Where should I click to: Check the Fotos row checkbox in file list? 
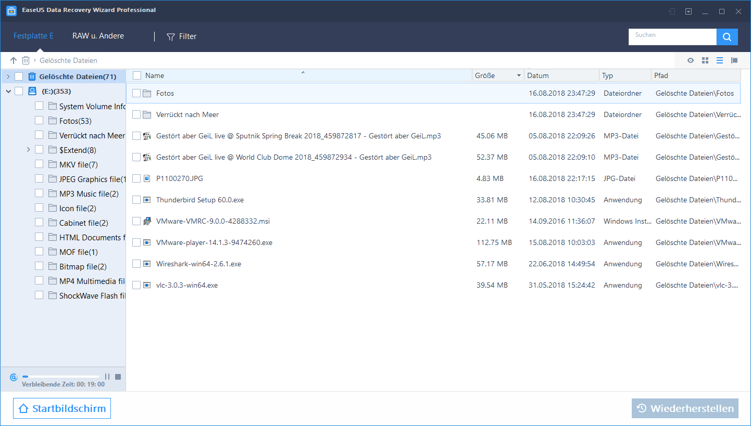click(x=136, y=93)
